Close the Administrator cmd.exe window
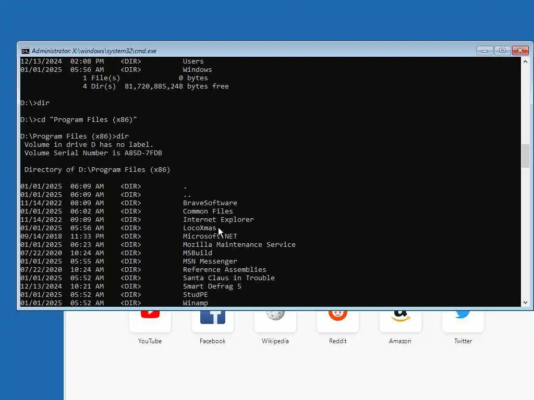534x400 pixels. pos(520,51)
